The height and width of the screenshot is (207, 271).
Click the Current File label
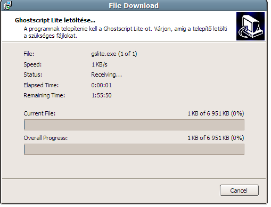click(x=39, y=113)
